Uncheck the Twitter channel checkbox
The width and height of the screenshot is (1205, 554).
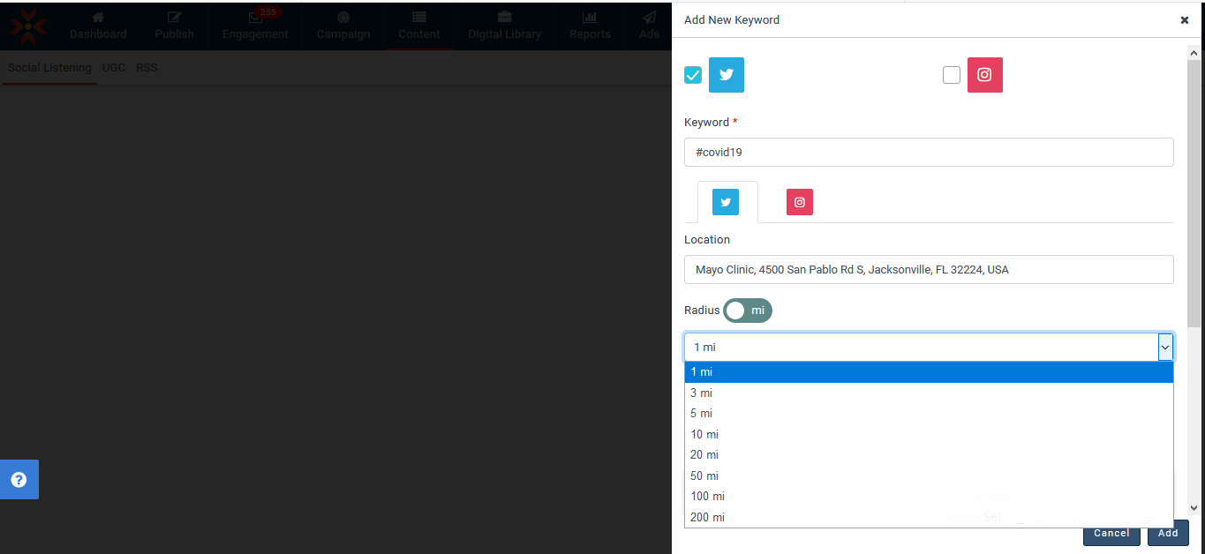693,75
